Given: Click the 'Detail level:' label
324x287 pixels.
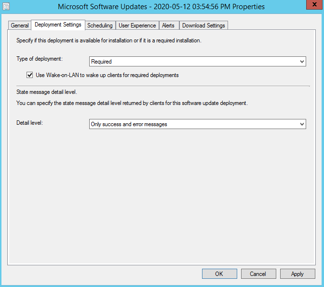Looking at the screenshot, I should pos(29,123).
